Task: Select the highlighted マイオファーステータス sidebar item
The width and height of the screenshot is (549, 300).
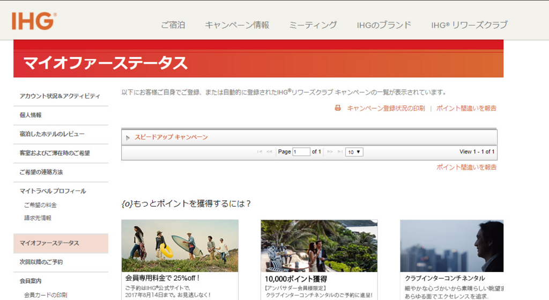Action: tap(61, 243)
